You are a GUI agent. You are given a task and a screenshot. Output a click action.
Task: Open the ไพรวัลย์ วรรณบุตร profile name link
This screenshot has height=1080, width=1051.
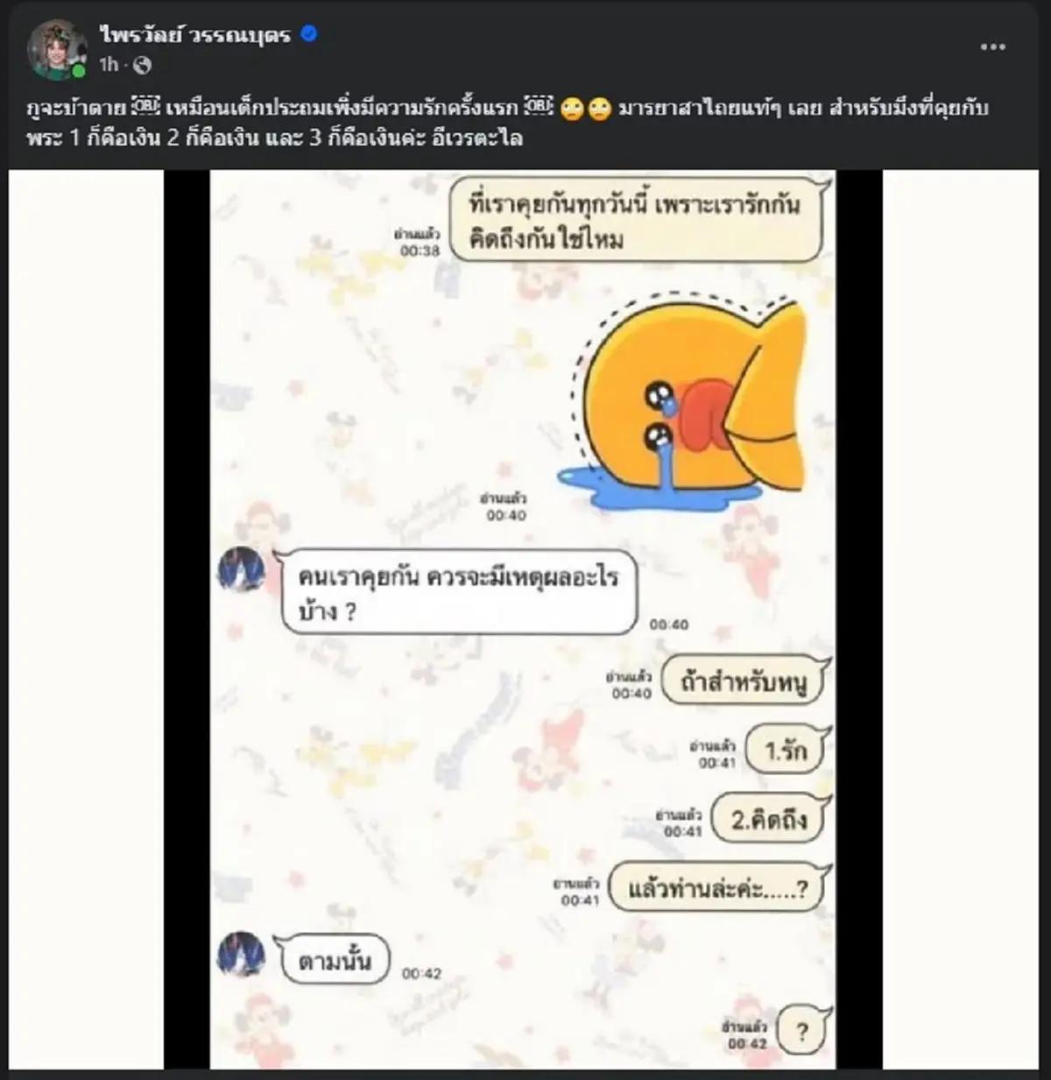tap(195, 36)
